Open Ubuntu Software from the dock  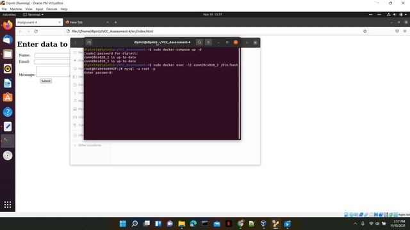(8, 98)
